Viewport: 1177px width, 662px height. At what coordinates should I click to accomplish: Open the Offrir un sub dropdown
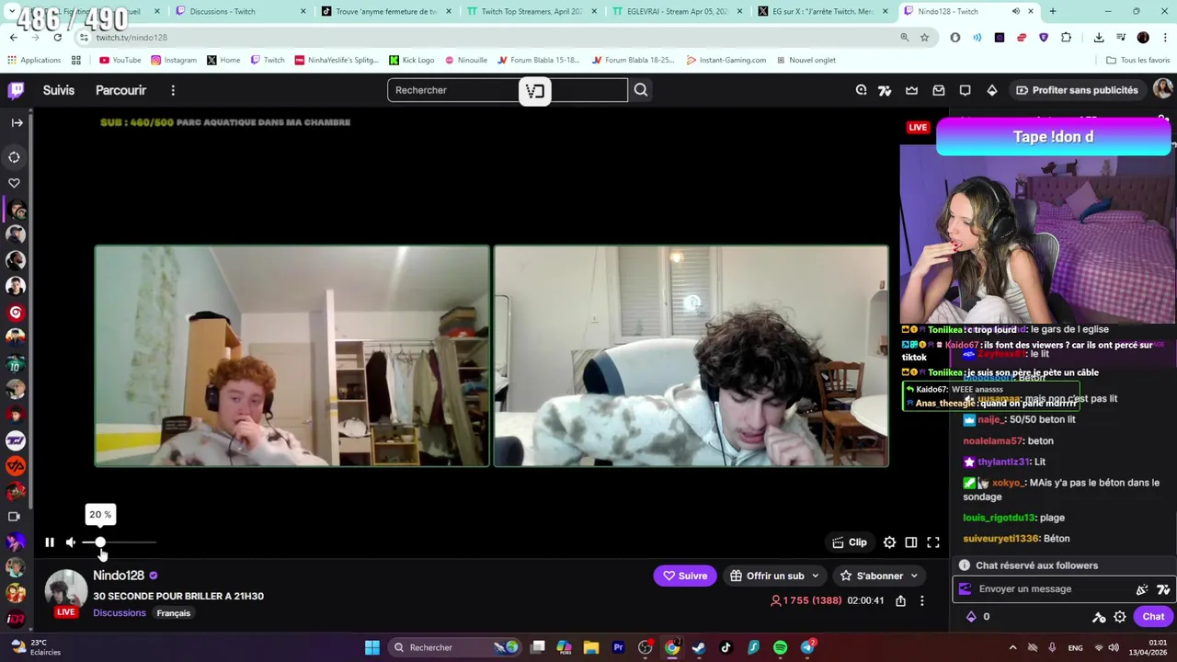[774, 576]
